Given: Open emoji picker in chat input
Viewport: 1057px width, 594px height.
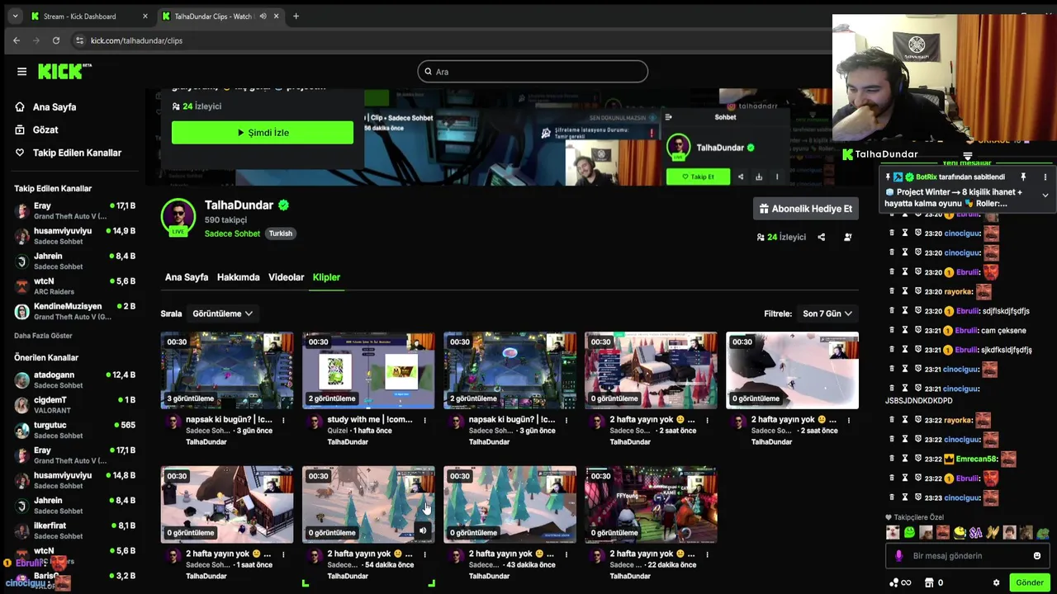Looking at the screenshot, I should tap(1037, 556).
